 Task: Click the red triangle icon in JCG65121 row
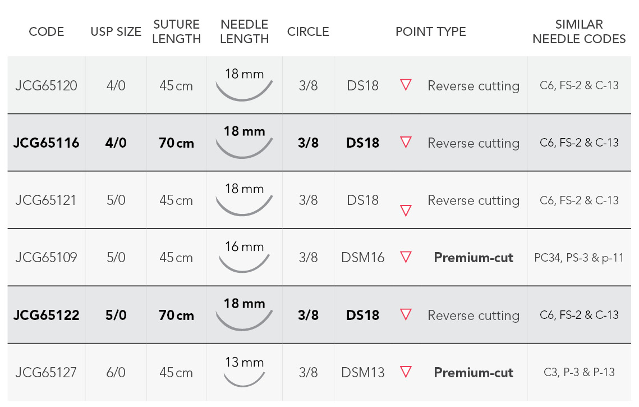[x=406, y=211]
